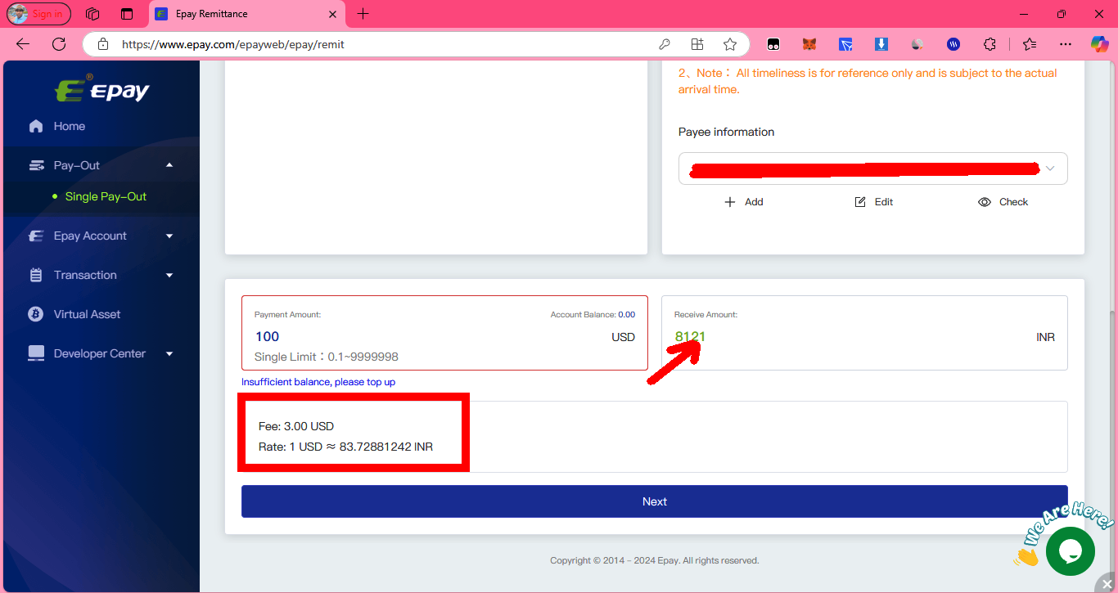Open saved passwords via the key icon
This screenshot has width=1118, height=593.
[x=665, y=44]
